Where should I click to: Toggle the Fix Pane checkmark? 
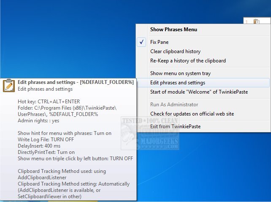point(142,42)
